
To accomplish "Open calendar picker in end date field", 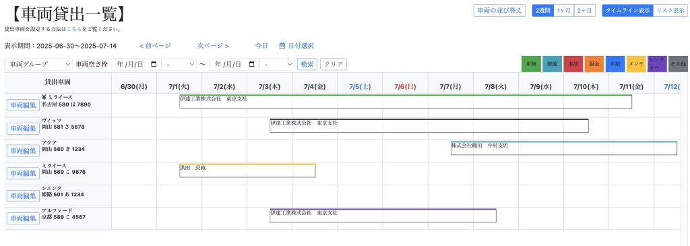I will click(252, 64).
